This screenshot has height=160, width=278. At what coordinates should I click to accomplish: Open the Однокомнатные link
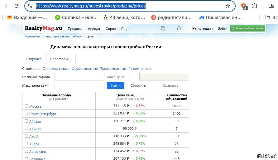56,69
